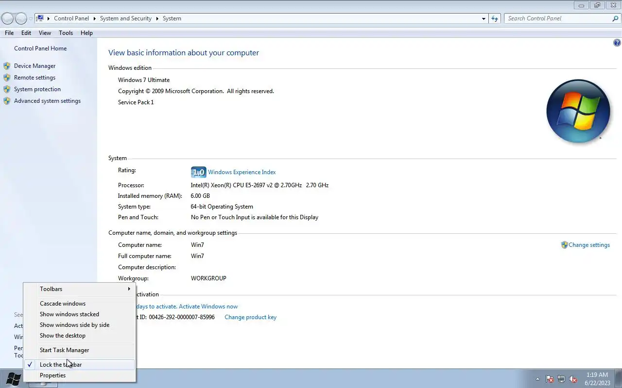Click Change product key link
The height and width of the screenshot is (388, 622).
tap(250, 317)
